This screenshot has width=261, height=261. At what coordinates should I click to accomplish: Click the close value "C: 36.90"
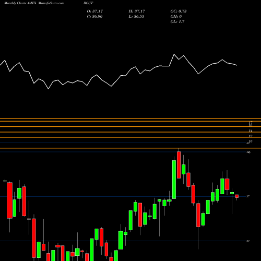[94, 16]
